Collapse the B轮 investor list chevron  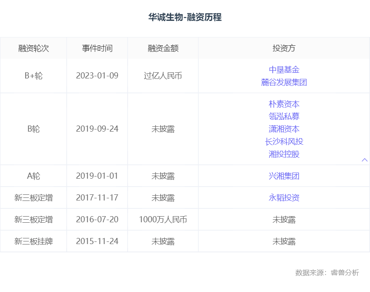click(x=364, y=160)
